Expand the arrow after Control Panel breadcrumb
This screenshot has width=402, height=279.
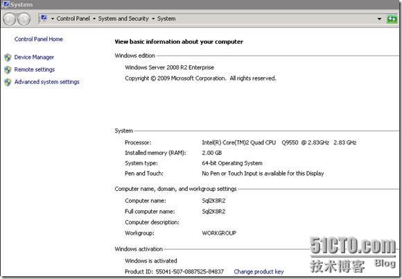[94, 19]
